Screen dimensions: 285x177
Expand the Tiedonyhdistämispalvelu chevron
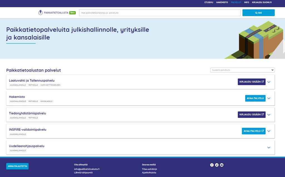pyautogui.click(x=269, y=115)
